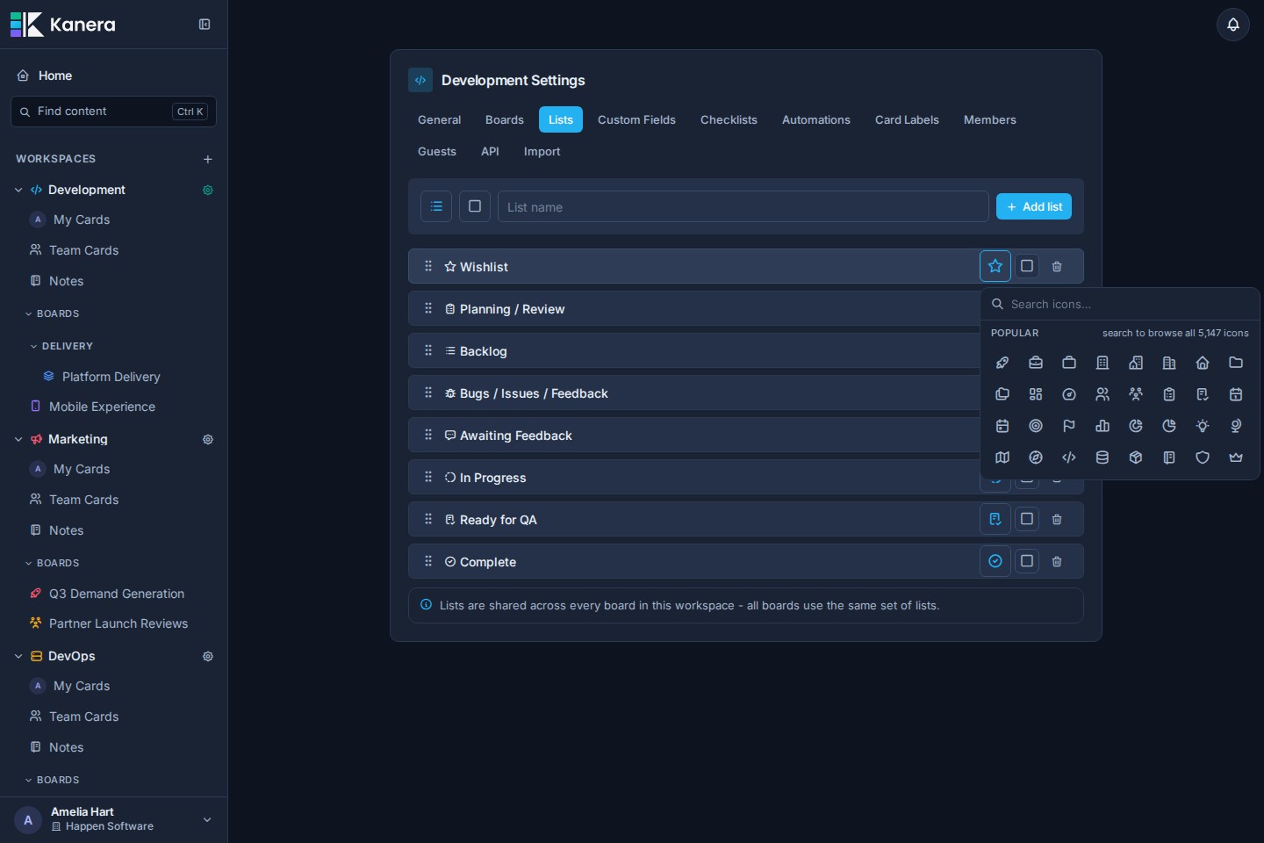The image size is (1264, 843).
Task: Add a new workspace with plus
Action: pyautogui.click(x=208, y=159)
